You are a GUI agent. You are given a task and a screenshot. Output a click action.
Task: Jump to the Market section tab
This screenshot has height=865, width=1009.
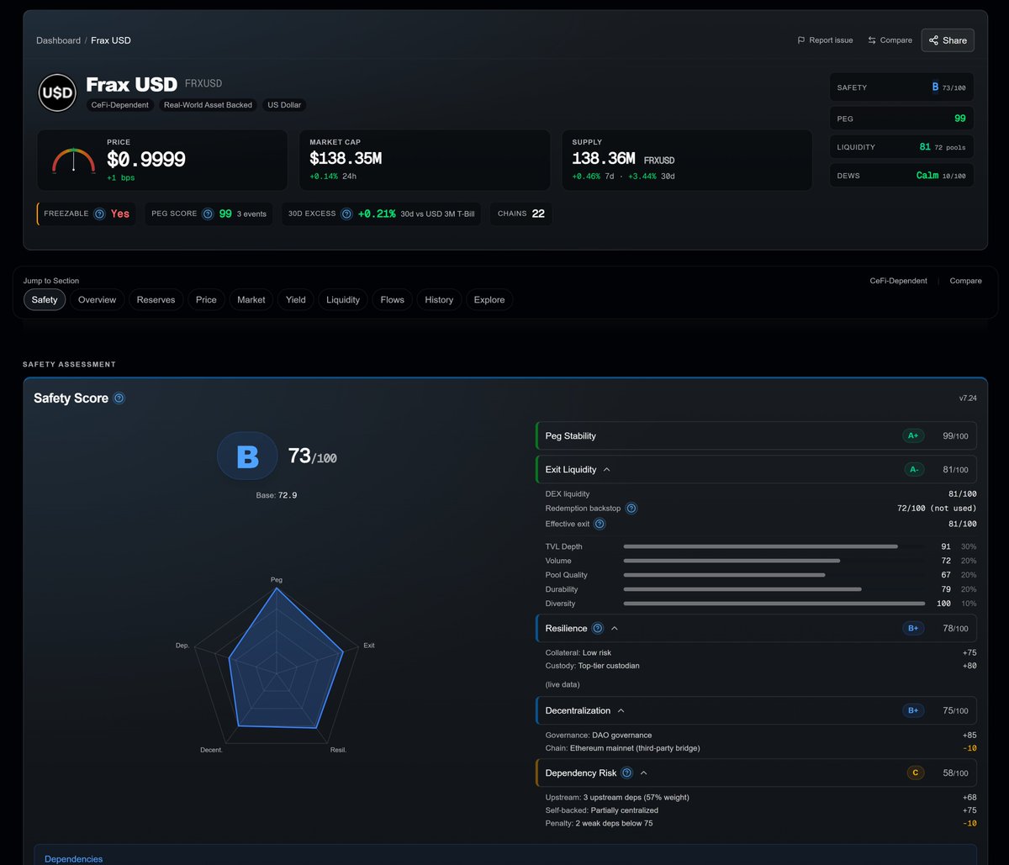pyautogui.click(x=251, y=299)
